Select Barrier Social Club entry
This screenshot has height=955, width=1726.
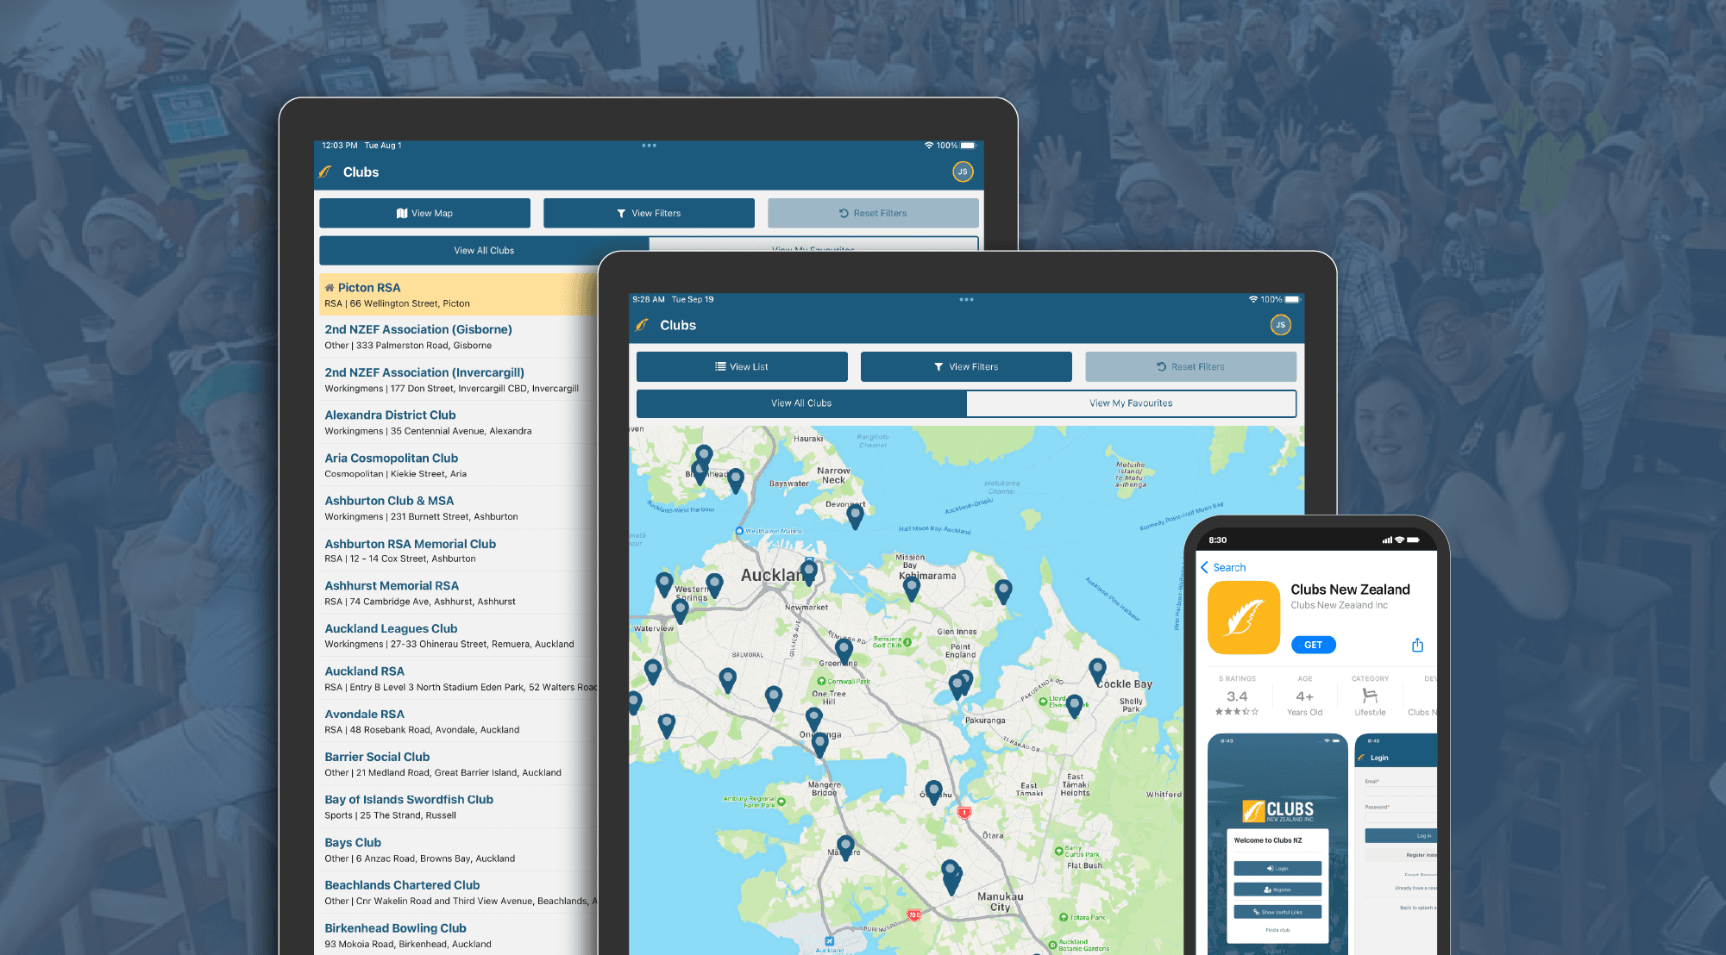point(458,765)
